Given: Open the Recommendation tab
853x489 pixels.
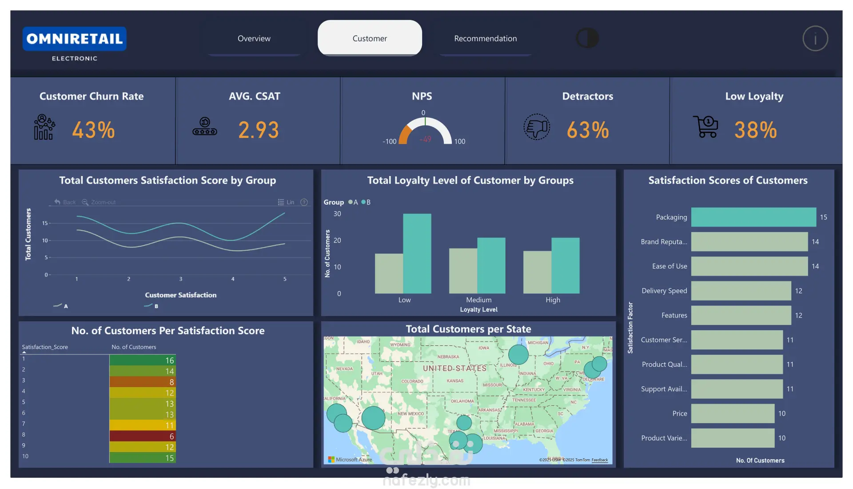Looking at the screenshot, I should tap(485, 39).
